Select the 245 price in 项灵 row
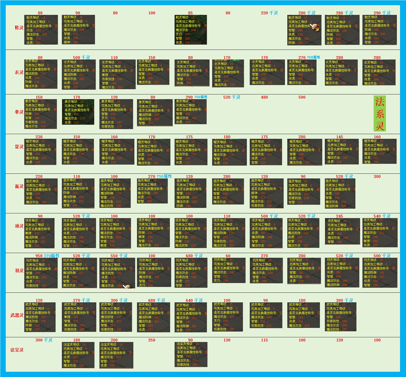The width and height of the screenshot is (406, 377). pyautogui.click(x=340, y=216)
